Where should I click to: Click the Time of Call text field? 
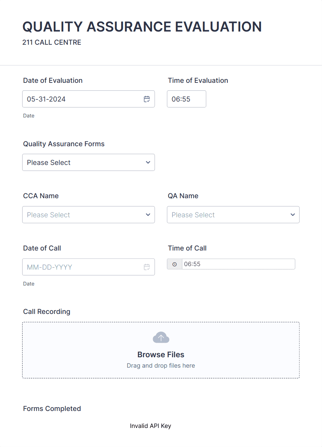pyautogui.click(x=238, y=264)
